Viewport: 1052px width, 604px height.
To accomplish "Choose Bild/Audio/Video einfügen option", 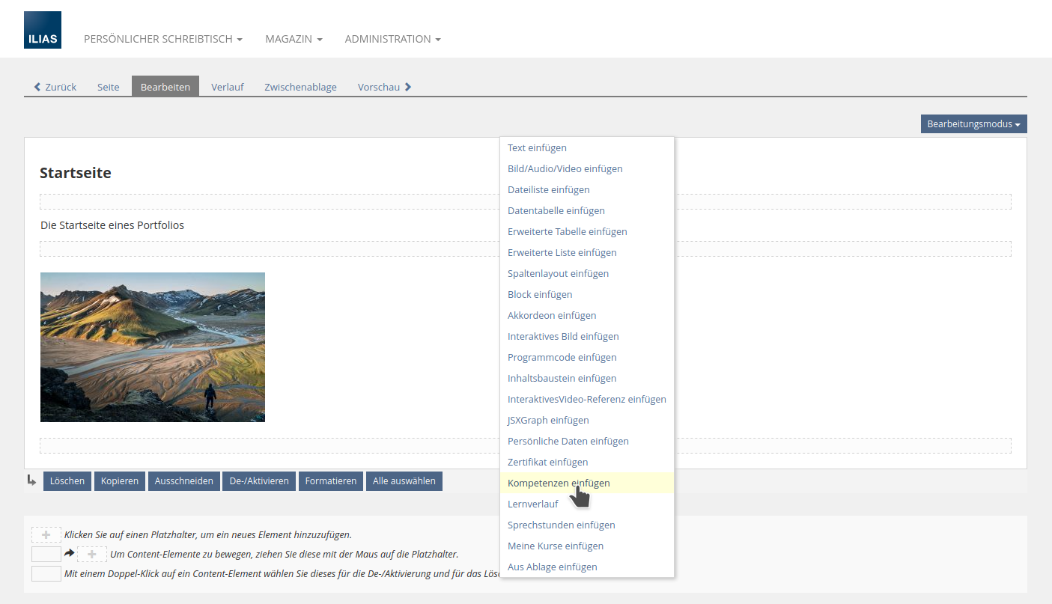I will (x=565, y=168).
